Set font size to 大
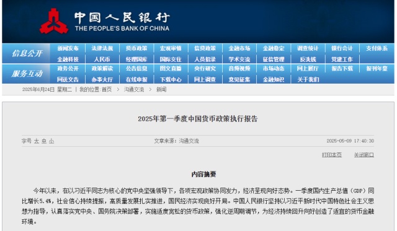The image size is (397, 231). tap(37, 141)
